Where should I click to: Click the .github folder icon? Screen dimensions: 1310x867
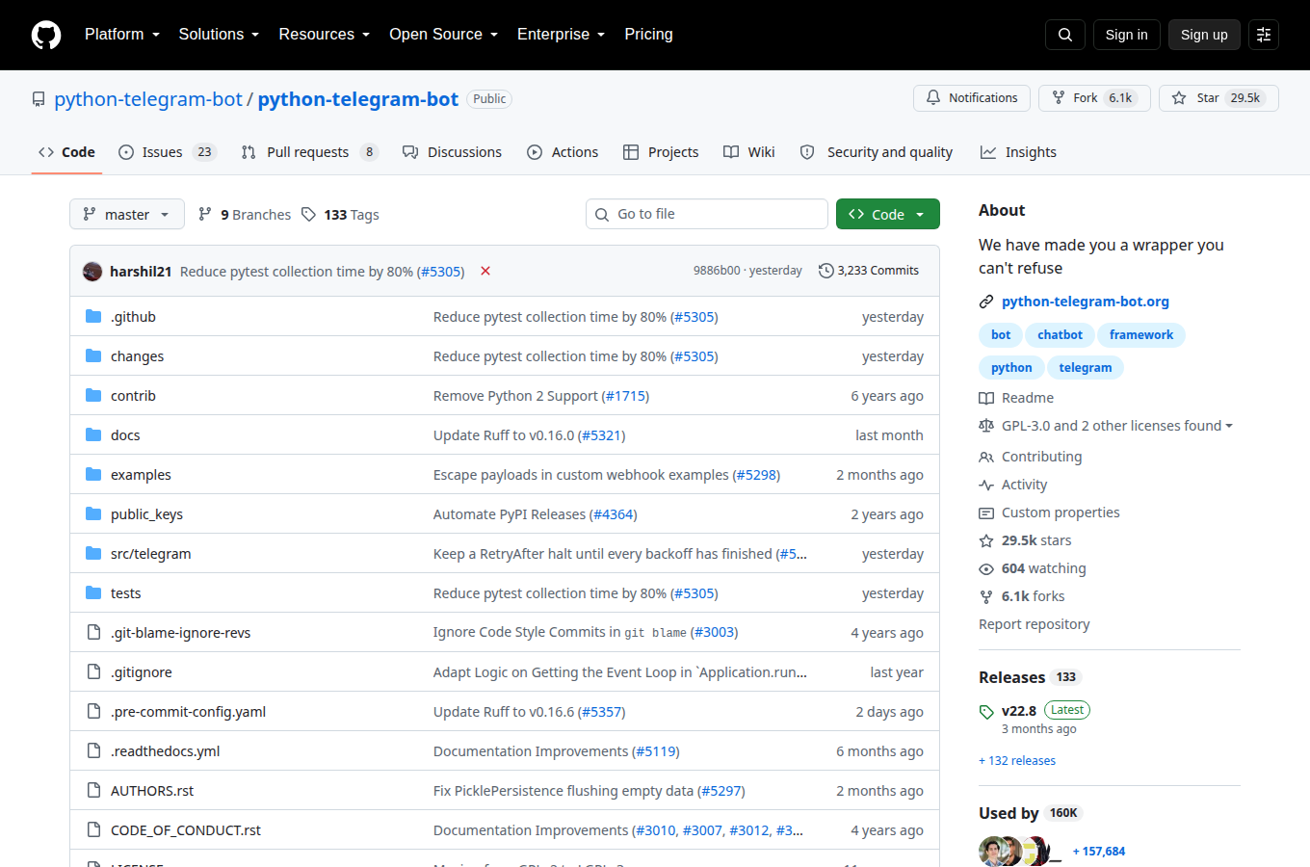point(93,316)
